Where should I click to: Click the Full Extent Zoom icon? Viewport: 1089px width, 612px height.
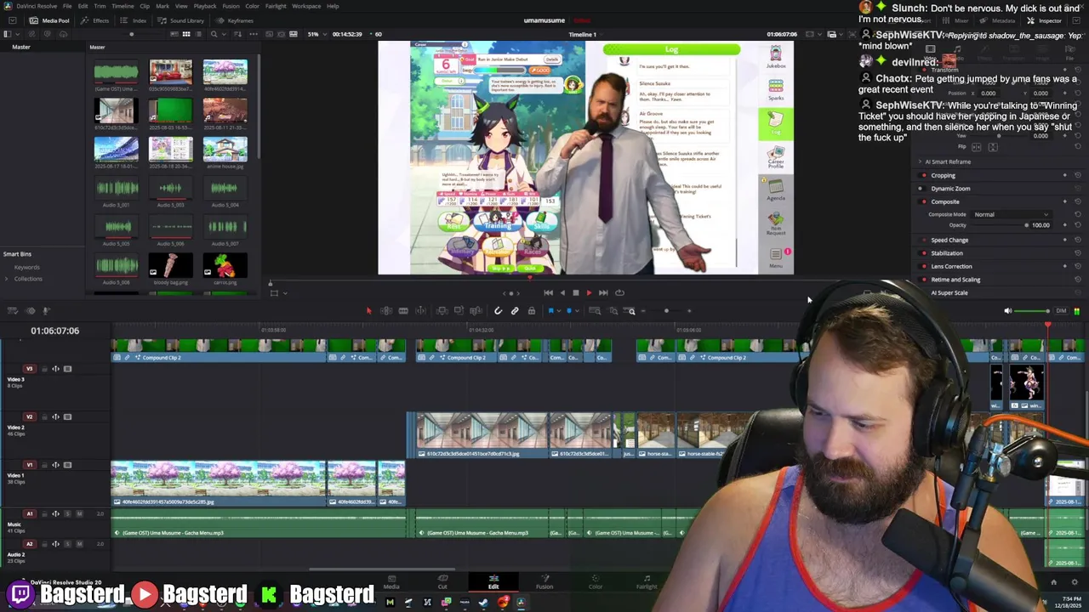pyautogui.click(x=595, y=311)
